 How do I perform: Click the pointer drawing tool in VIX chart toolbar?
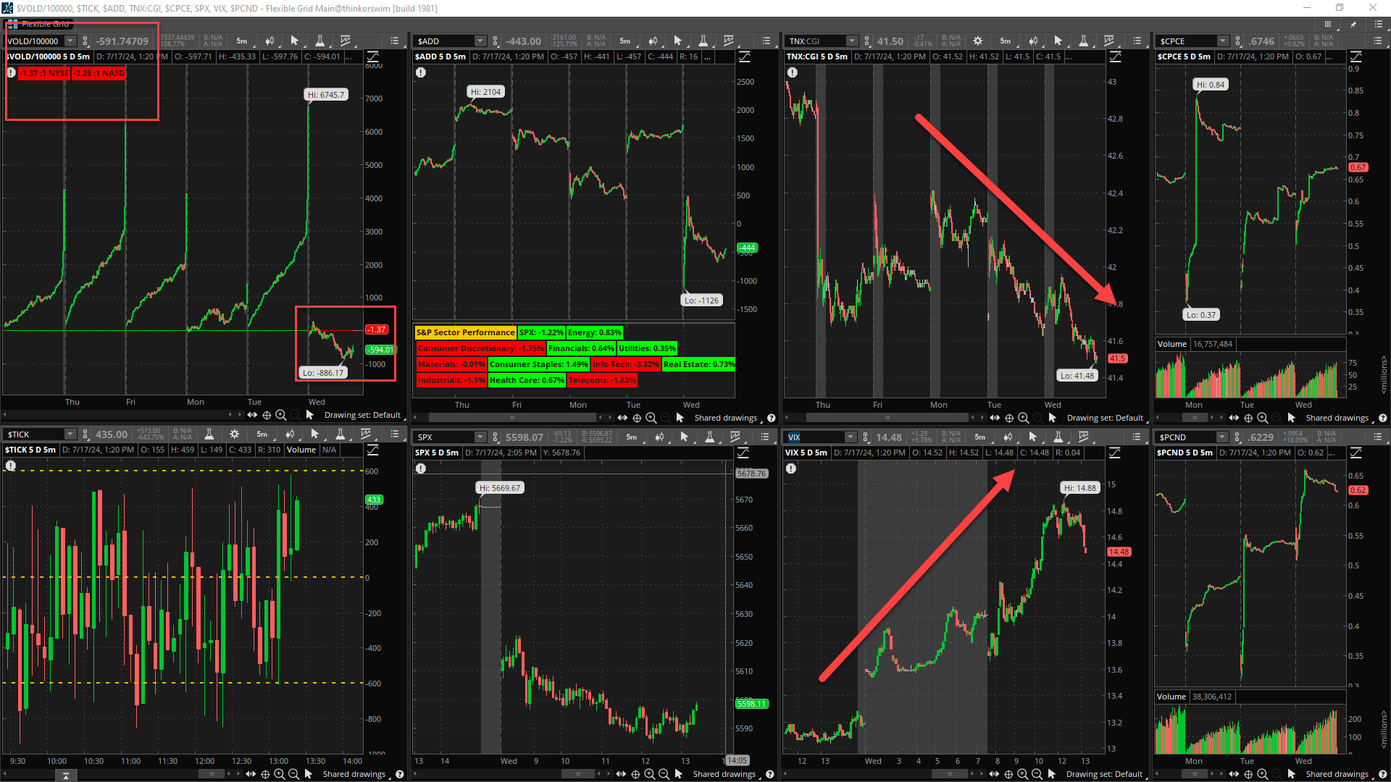point(1032,437)
